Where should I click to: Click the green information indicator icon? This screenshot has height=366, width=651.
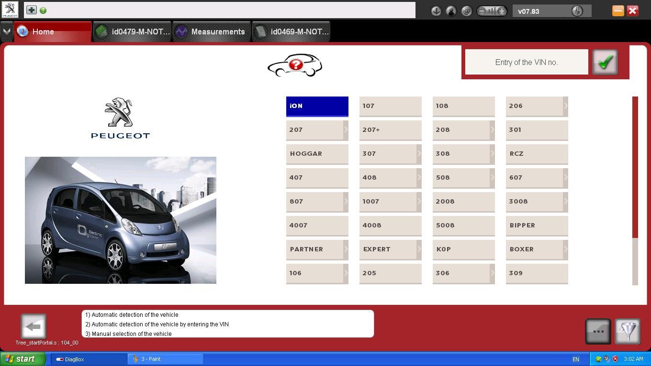43,11
